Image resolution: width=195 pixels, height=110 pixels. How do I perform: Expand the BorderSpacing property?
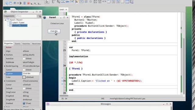pos(5,66)
